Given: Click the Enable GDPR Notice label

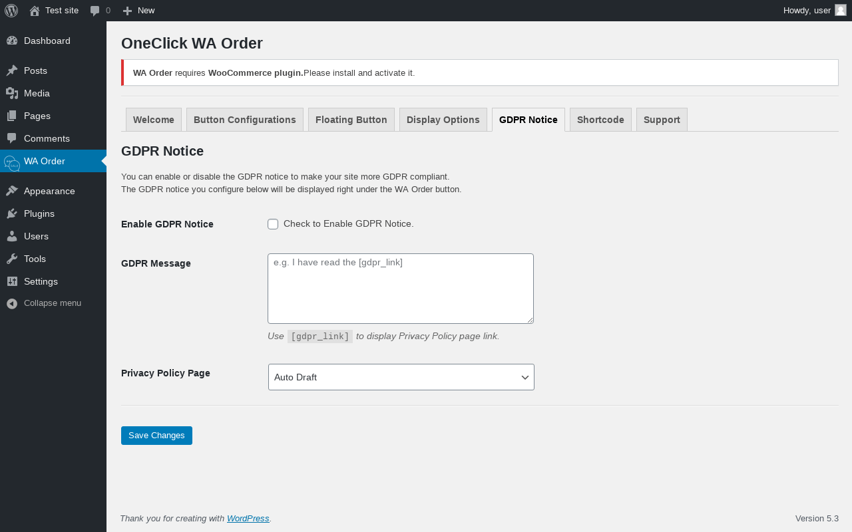Looking at the screenshot, I should [x=167, y=224].
